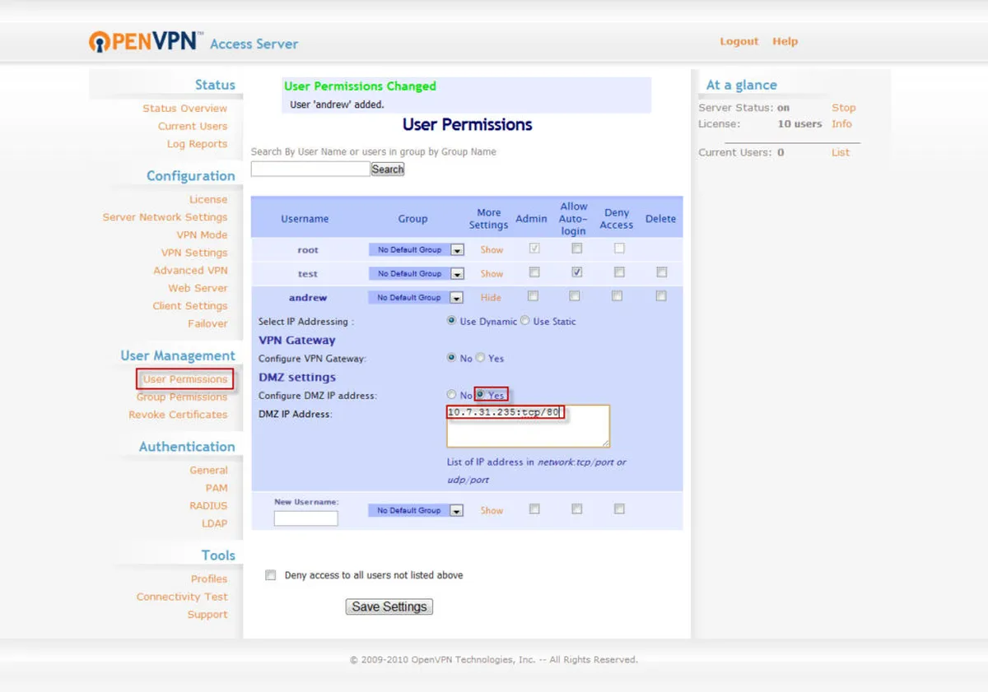Select Use Static IP addressing
This screenshot has height=692, width=988.
[x=524, y=321]
